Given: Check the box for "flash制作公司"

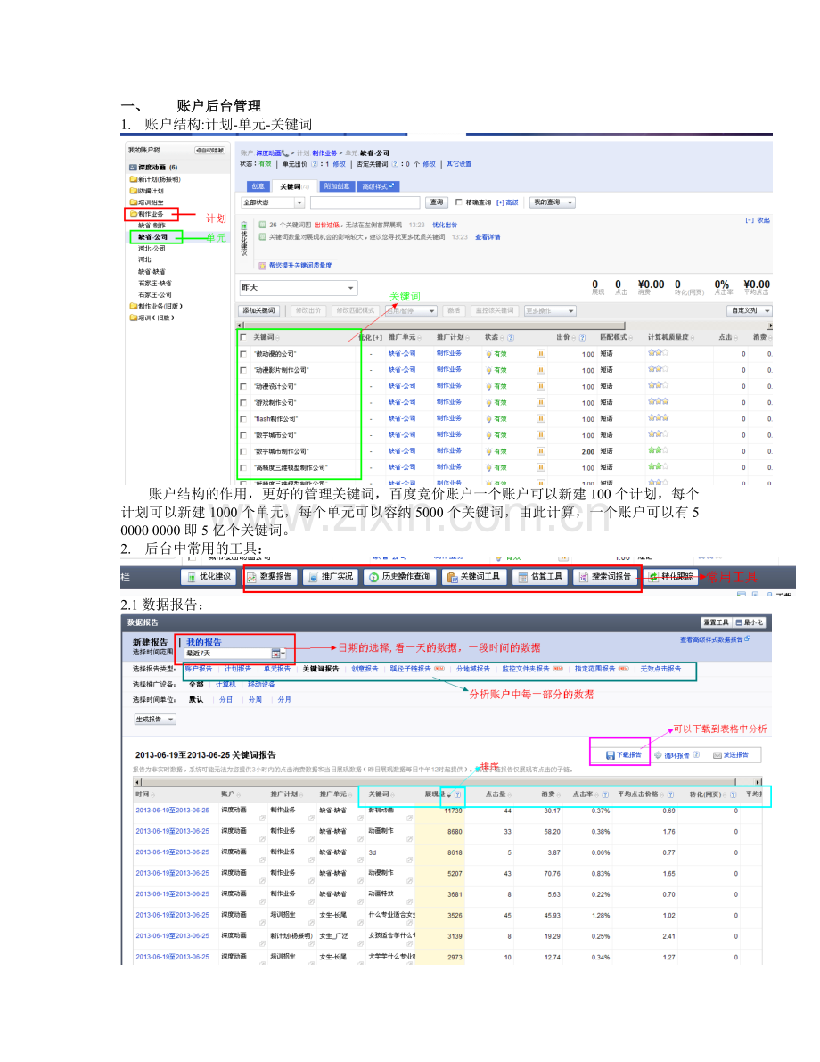Looking at the screenshot, I should (243, 419).
